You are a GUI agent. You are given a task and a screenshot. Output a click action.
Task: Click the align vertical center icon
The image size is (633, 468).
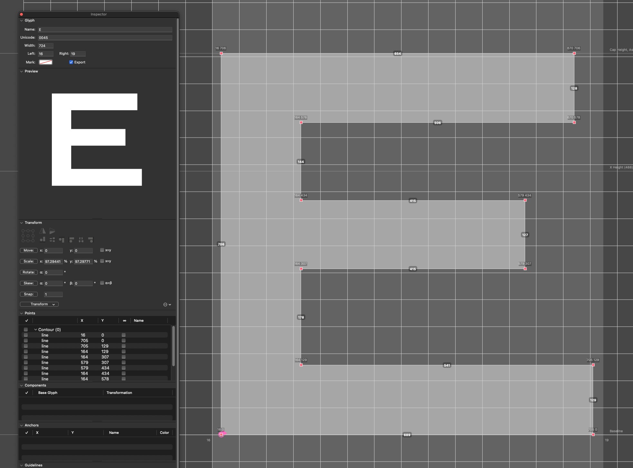click(52, 240)
